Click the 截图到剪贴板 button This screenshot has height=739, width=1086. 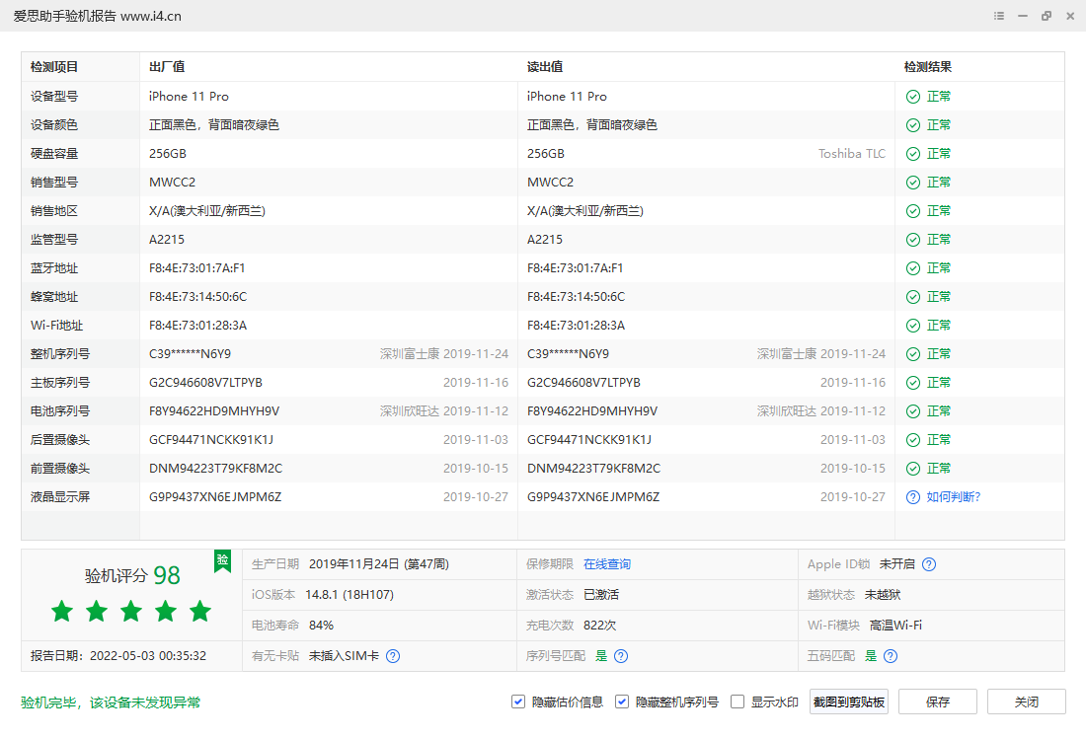[848, 702]
